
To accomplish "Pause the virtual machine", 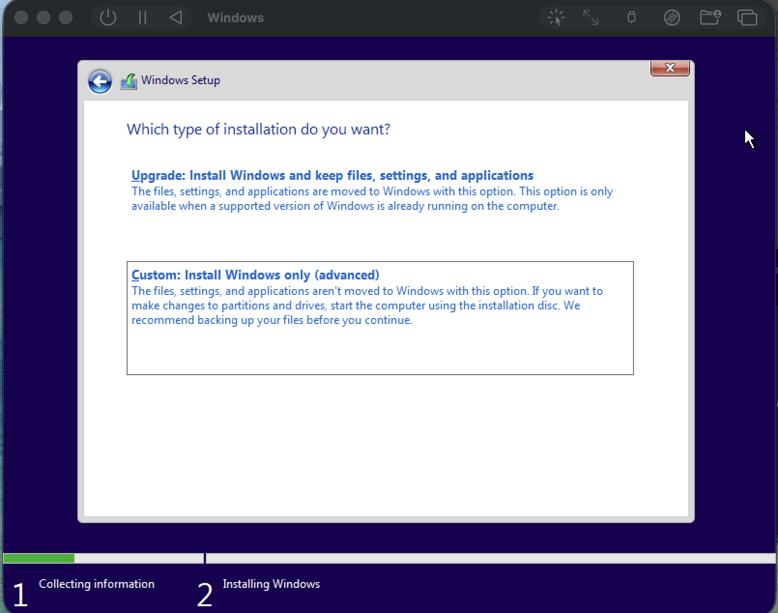I will pyautogui.click(x=142, y=17).
